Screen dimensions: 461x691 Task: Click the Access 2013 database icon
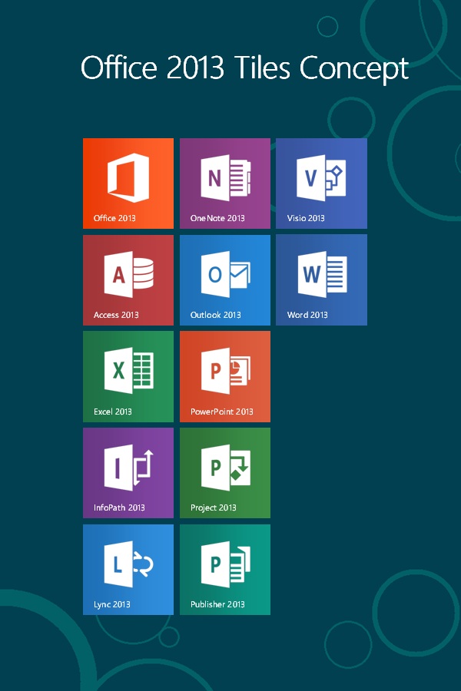[129, 274]
